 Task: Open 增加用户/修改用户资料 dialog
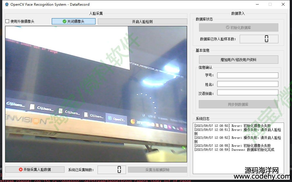238,60
